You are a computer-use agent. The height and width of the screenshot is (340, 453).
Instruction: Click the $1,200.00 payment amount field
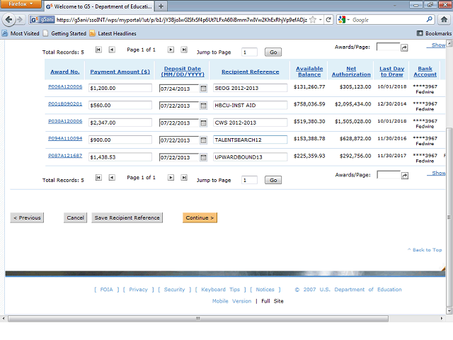click(120, 88)
